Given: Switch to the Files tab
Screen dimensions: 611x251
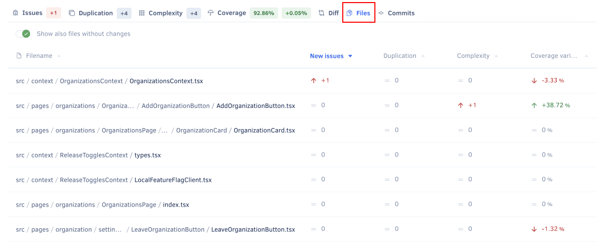Looking at the screenshot, I should (359, 13).
